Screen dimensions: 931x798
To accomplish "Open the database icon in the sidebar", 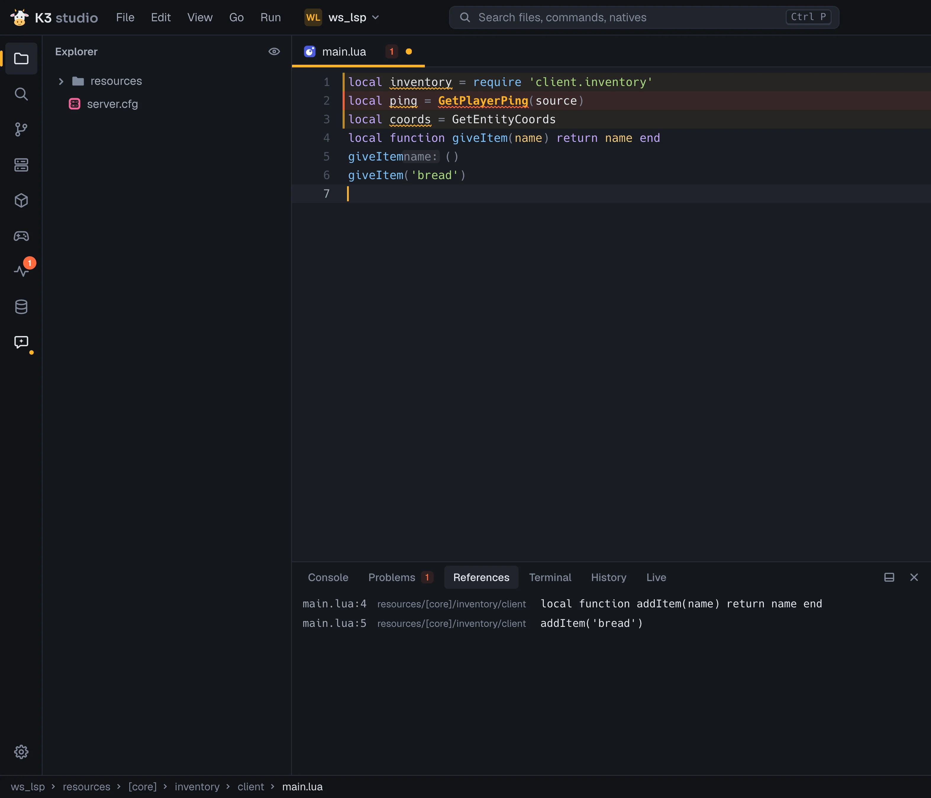I will [x=21, y=306].
